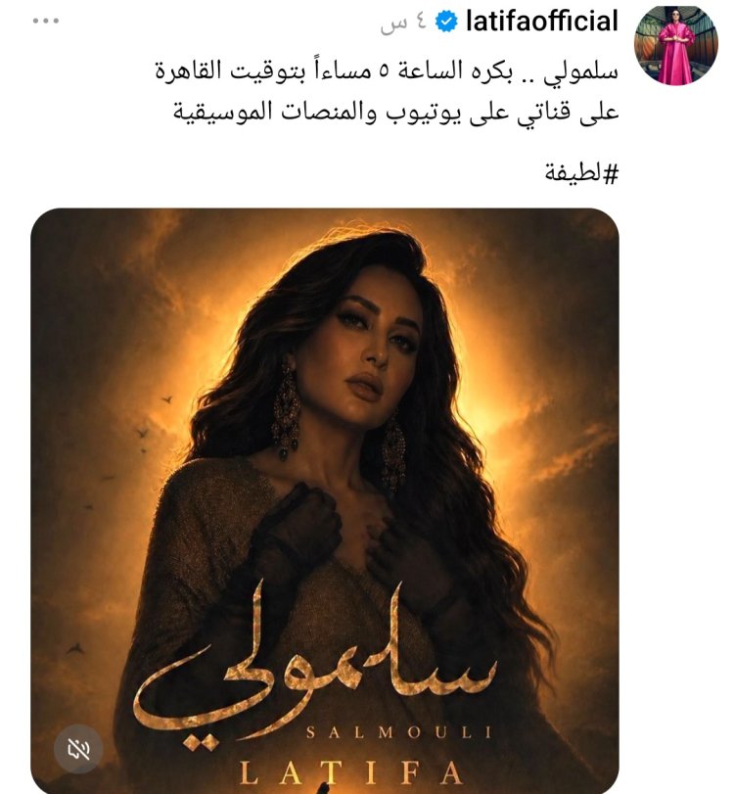Viewport: 734px width, 794px height.
Task: Click the word القاهرة in the caption
Action: (190, 70)
